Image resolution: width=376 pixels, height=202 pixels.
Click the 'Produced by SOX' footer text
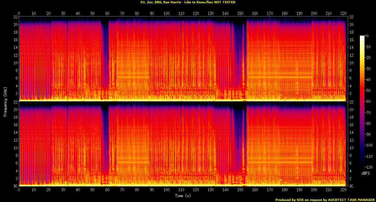click(289, 200)
